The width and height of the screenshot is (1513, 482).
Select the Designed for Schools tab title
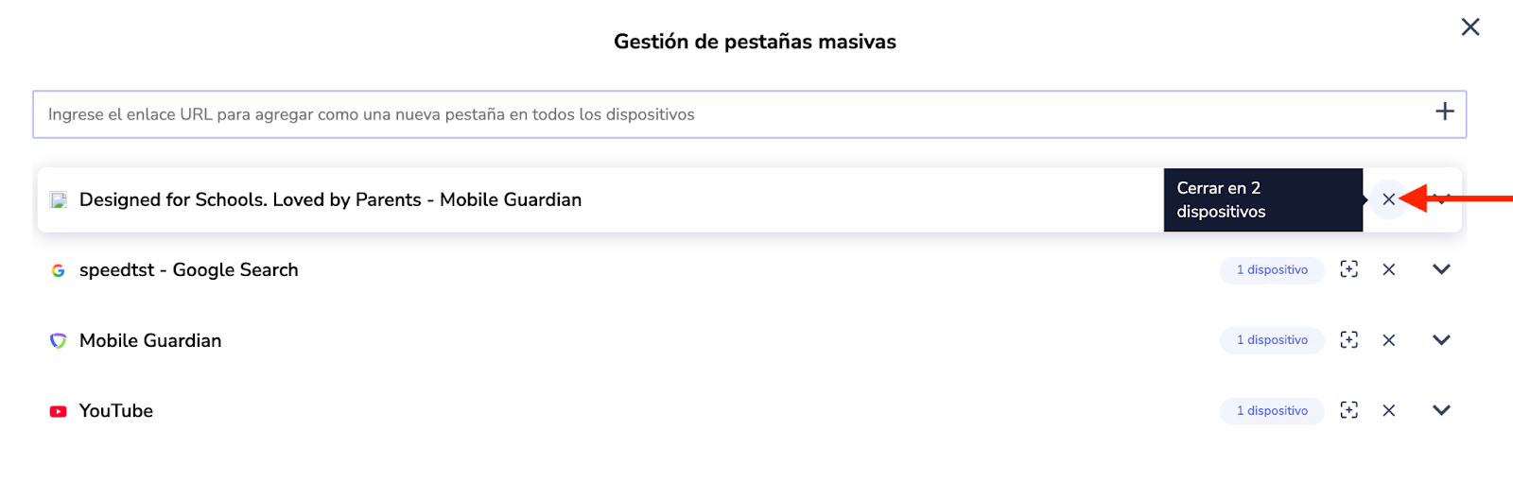[x=330, y=199]
